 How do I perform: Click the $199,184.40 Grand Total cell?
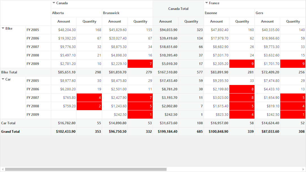(166, 132)
